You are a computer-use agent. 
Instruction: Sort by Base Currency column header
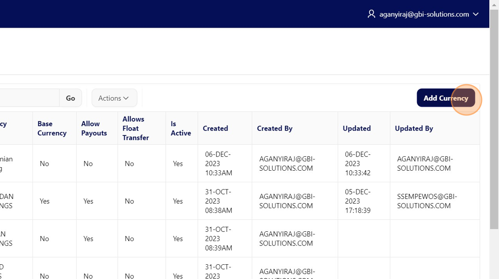[x=52, y=128]
